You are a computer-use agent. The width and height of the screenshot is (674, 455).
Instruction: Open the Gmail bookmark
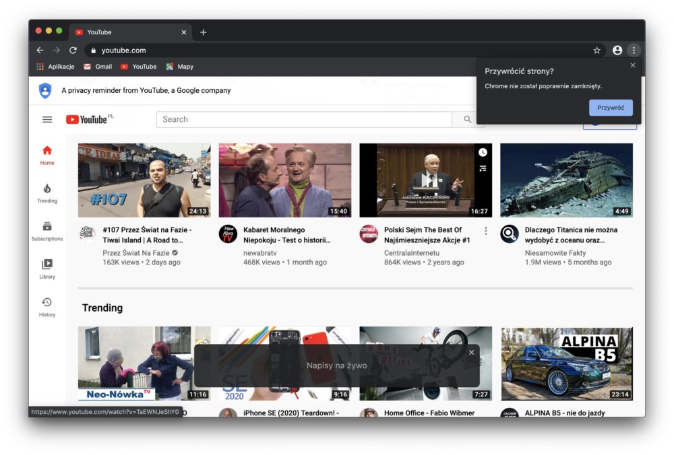click(98, 67)
